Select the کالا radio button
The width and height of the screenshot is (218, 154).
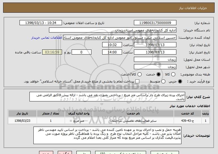click(x=173, y=74)
